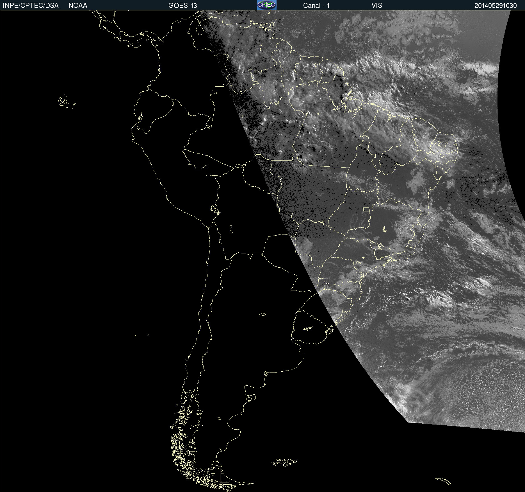Click the CPTEC logo in the header
Viewport: 525px width, 492px height.
pos(267,5)
